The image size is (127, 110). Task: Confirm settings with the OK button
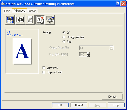[x=60, y=105]
